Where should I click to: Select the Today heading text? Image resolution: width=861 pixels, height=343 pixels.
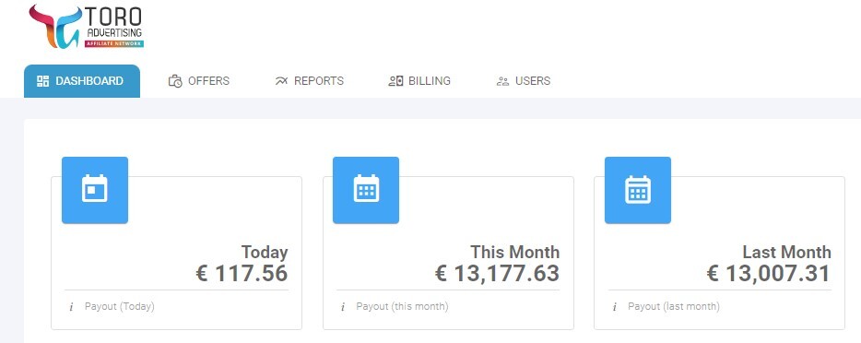tap(265, 252)
